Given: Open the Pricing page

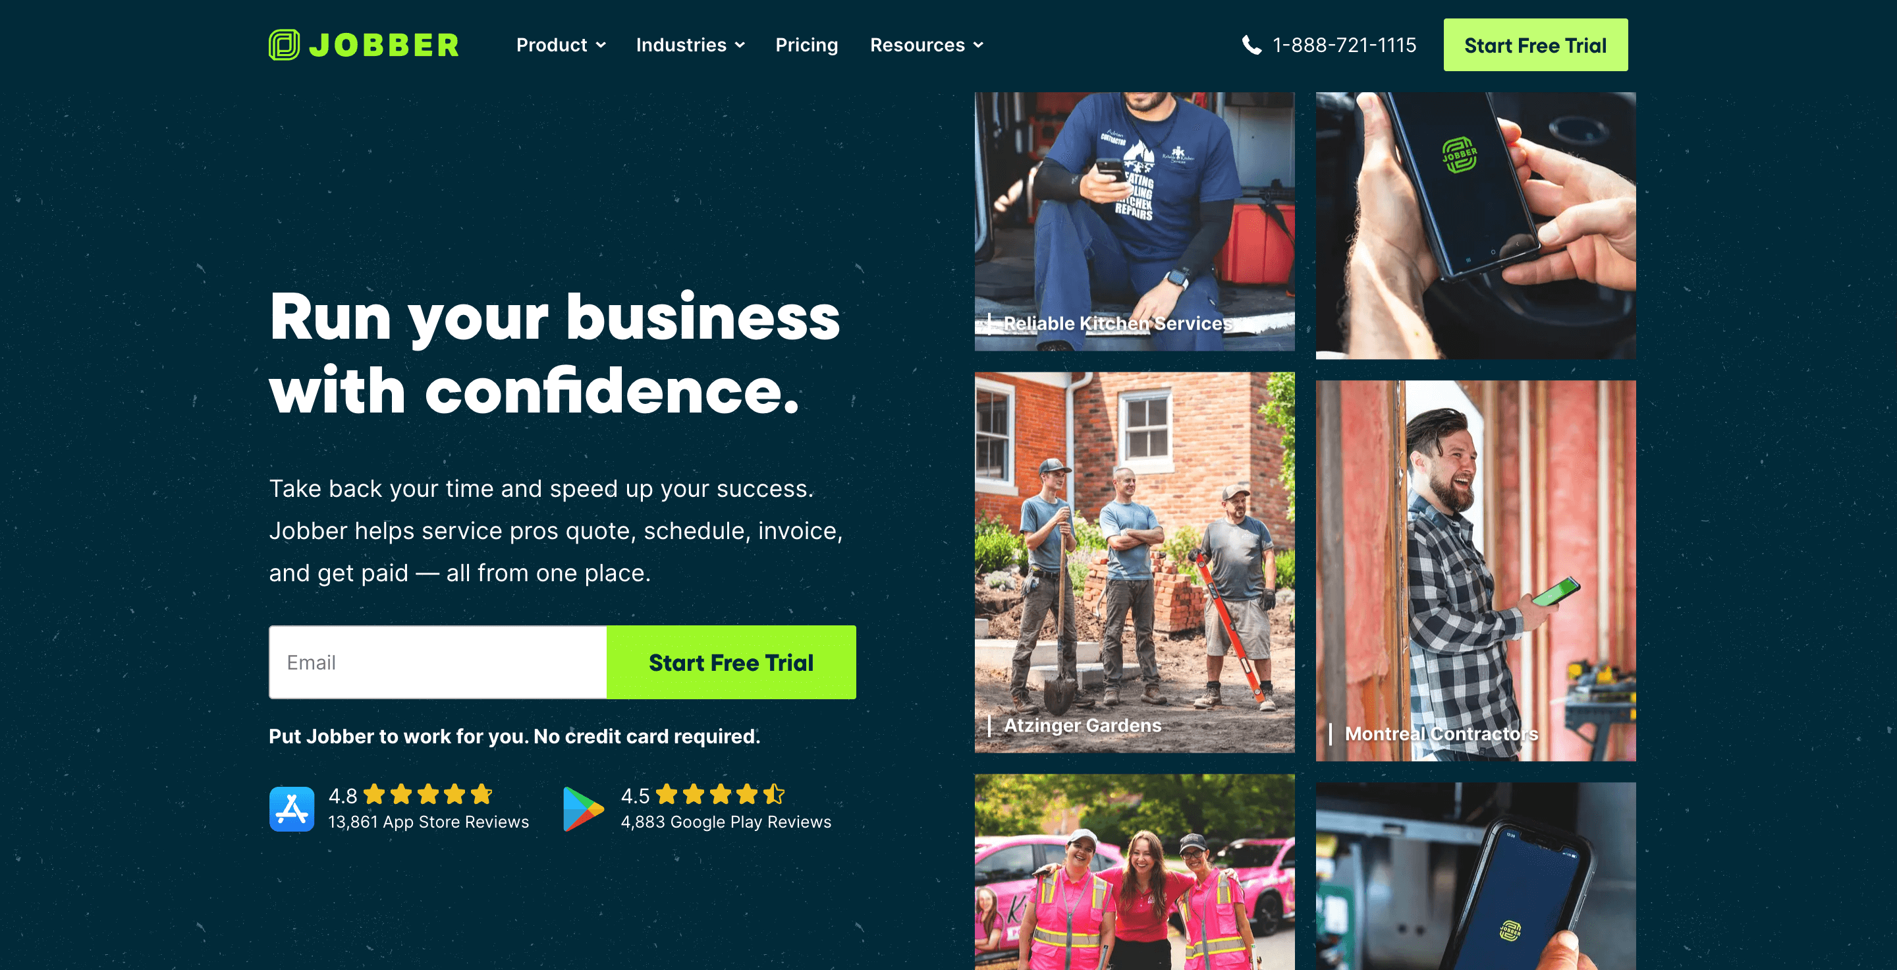Looking at the screenshot, I should coord(806,45).
